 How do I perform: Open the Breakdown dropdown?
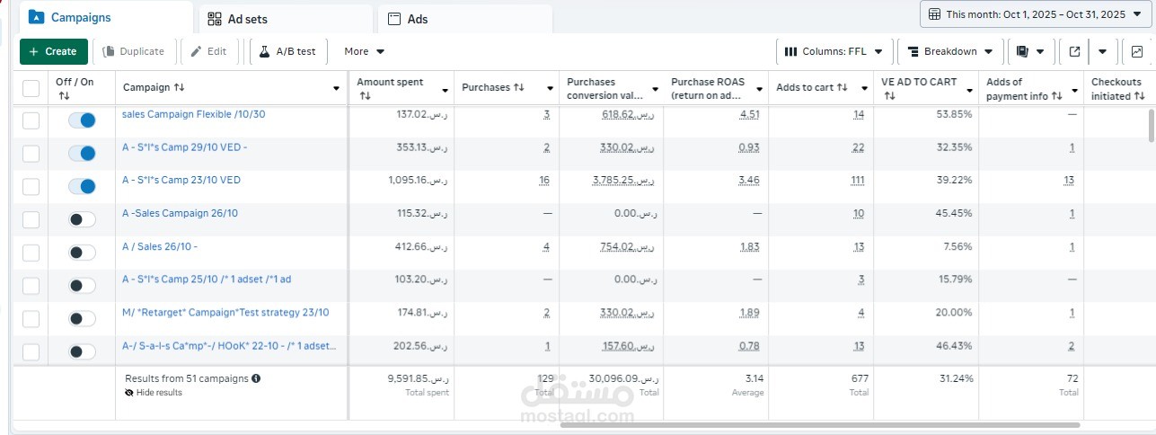click(951, 51)
